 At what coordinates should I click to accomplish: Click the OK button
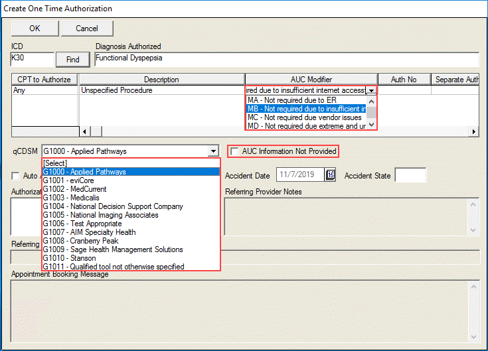[x=35, y=29]
